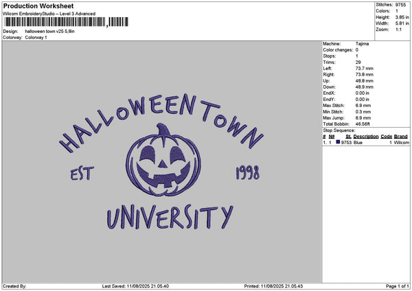This screenshot has height=291, width=412.
Task: Select the Total Bobbin value 46.56ft
Action: point(363,124)
